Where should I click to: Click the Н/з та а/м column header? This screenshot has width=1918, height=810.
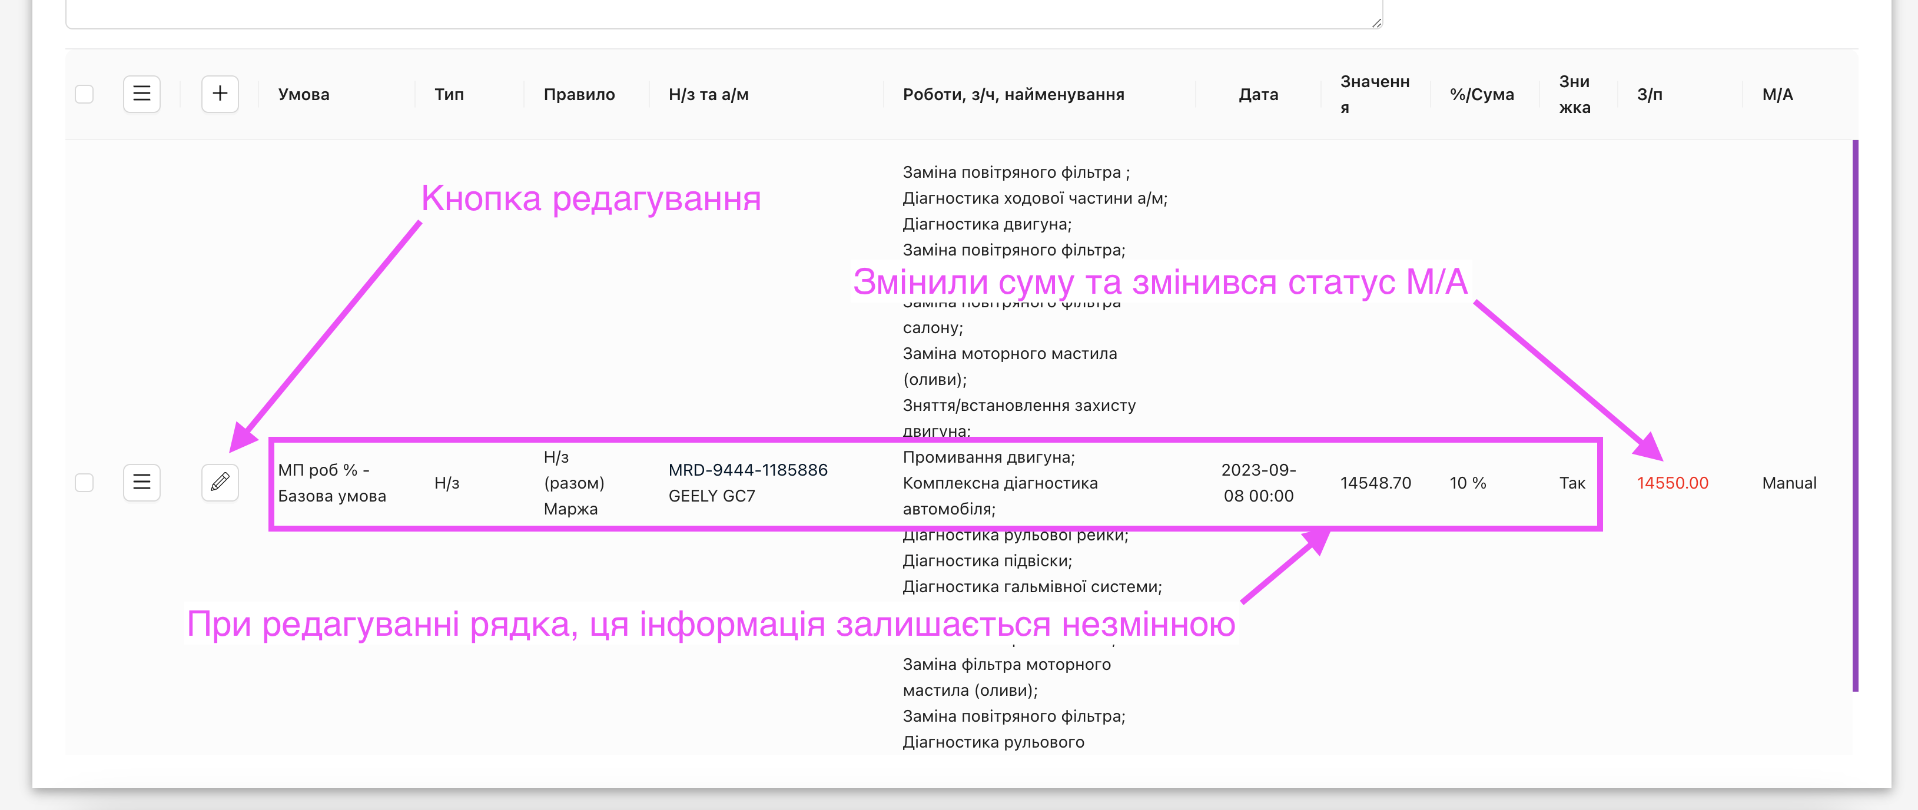[708, 95]
